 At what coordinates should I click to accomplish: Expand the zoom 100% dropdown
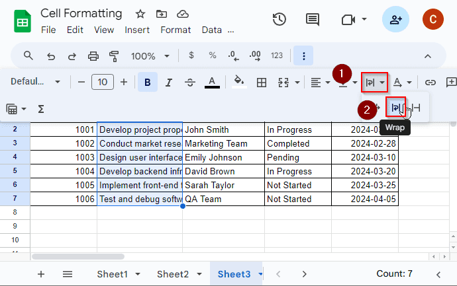[x=150, y=56]
